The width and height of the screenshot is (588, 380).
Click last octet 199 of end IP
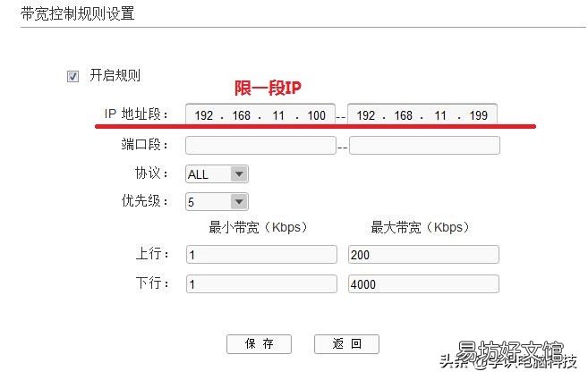tap(478, 116)
